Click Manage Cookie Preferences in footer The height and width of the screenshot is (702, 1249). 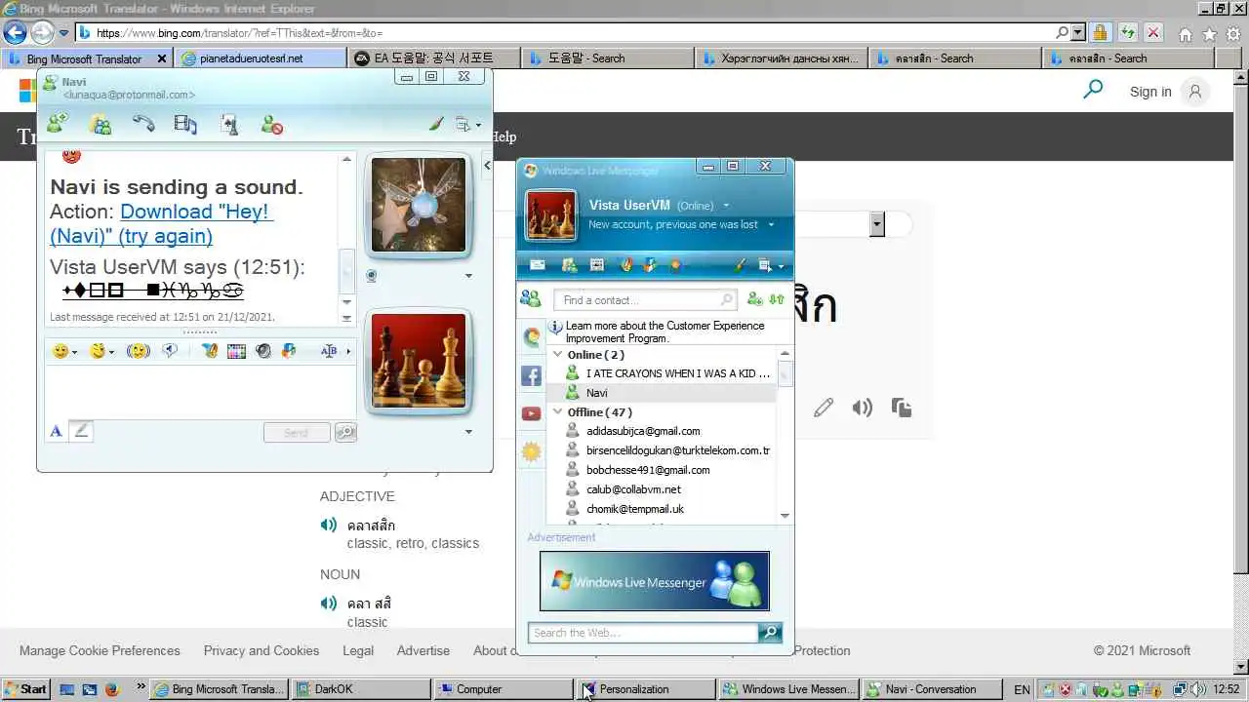pyautogui.click(x=100, y=650)
